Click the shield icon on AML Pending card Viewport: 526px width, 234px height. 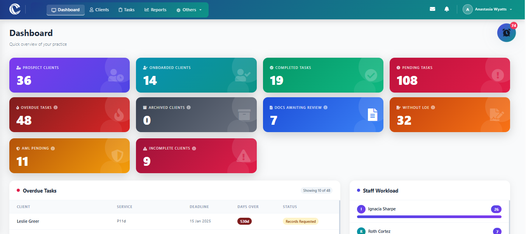coord(117,156)
